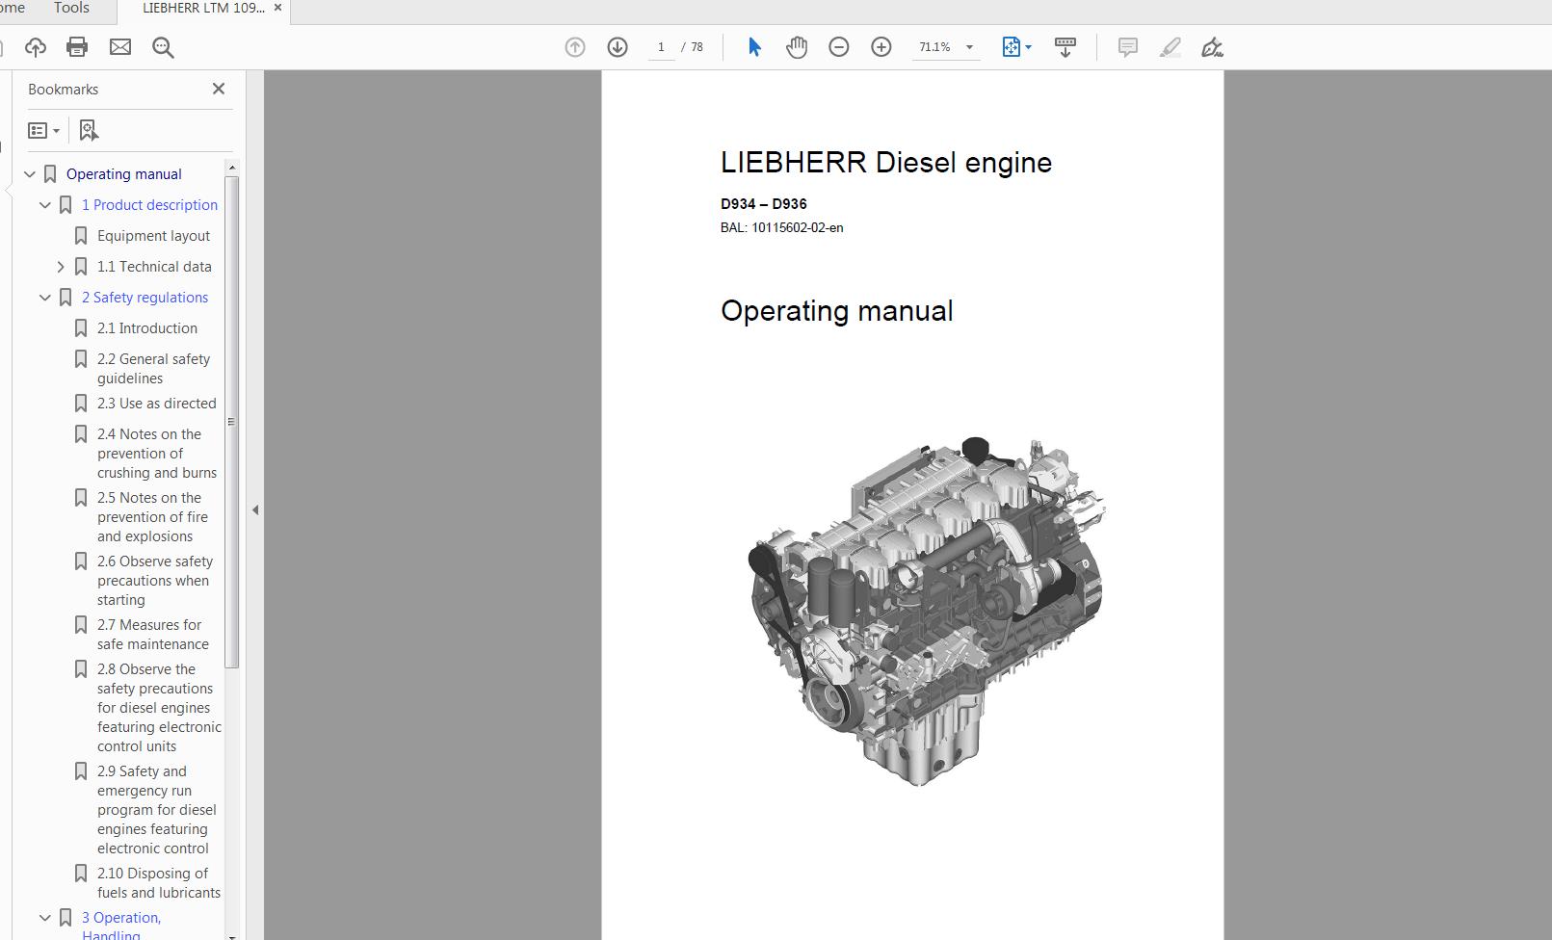Viewport: 1552px width, 940px height.
Task: Select the highlight text pen tool
Action: tap(1170, 47)
